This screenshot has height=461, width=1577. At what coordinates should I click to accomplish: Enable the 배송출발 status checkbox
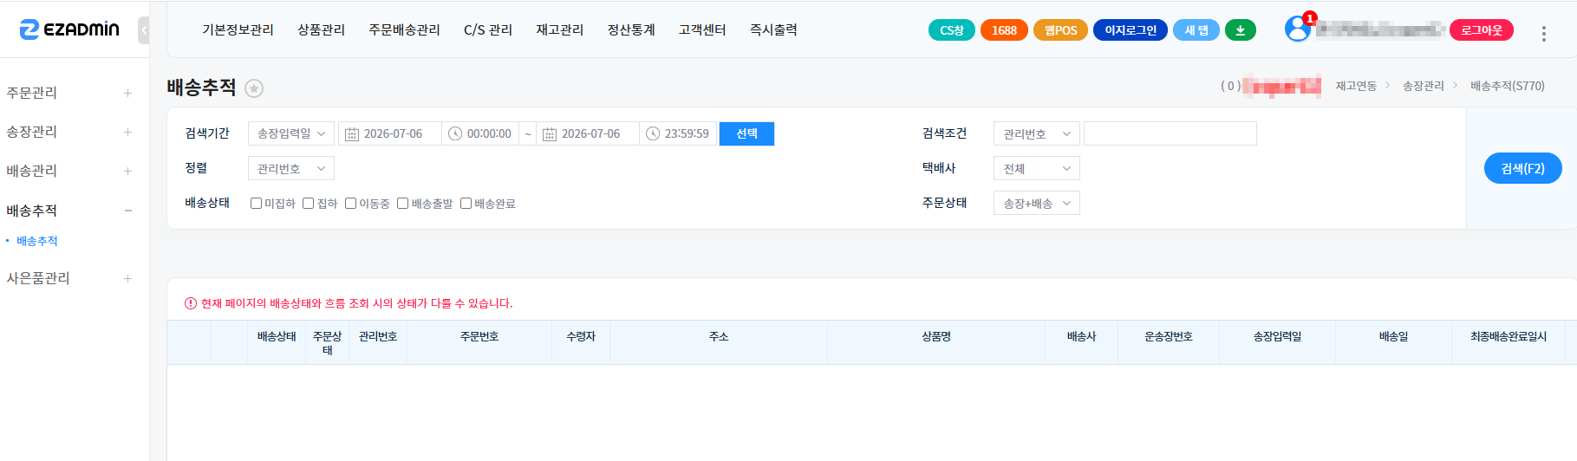[x=402, y=204]
